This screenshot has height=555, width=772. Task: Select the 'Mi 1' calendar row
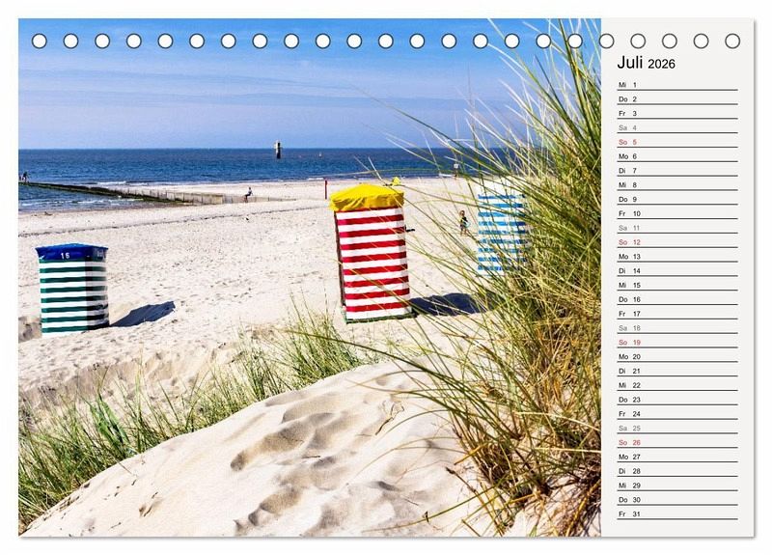pyautogui.click(x=677, y=85)
